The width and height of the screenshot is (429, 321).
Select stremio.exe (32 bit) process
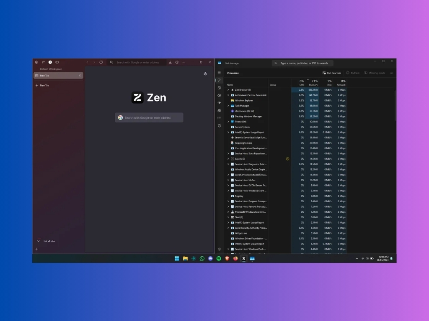286,111
